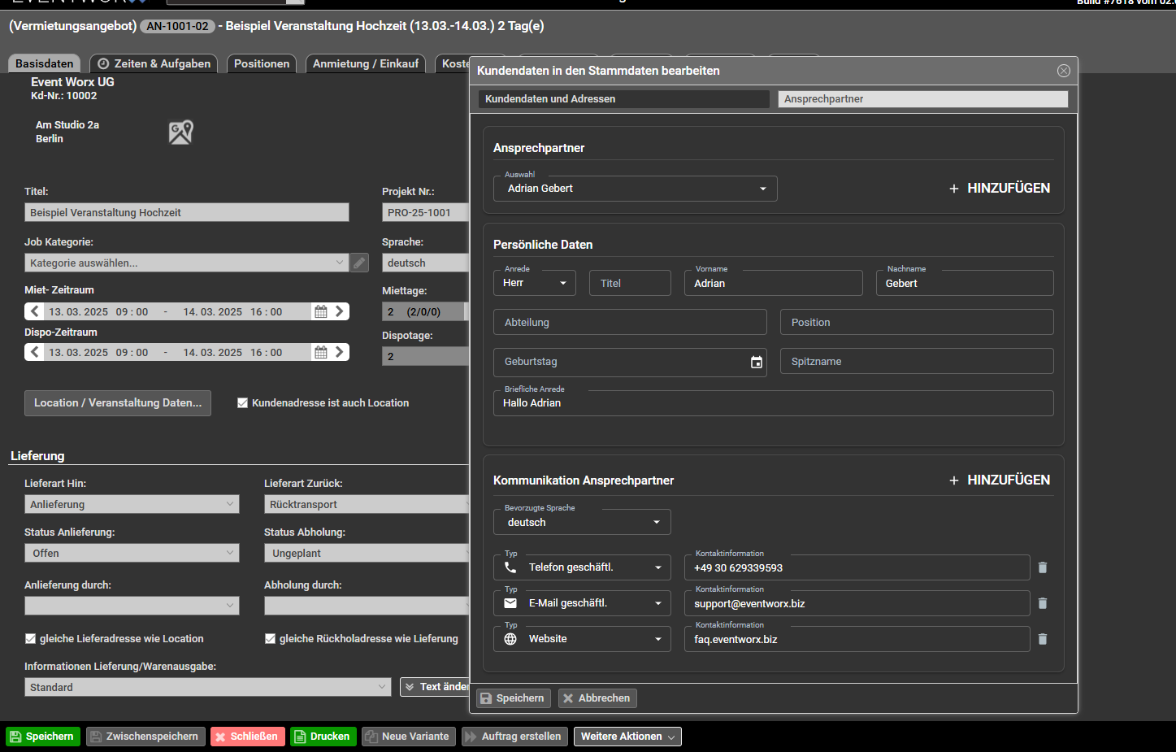Click the Abteilung input field
The width and height of the screenshot is (1176, 752).
pos(630,322)
